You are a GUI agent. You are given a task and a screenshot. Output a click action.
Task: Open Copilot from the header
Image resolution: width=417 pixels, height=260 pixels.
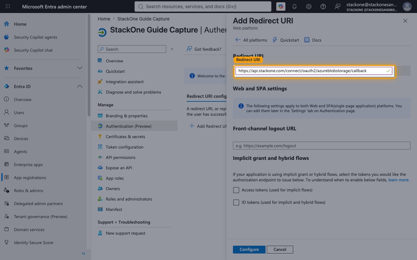pyautogui.click(x=280, y=6)
